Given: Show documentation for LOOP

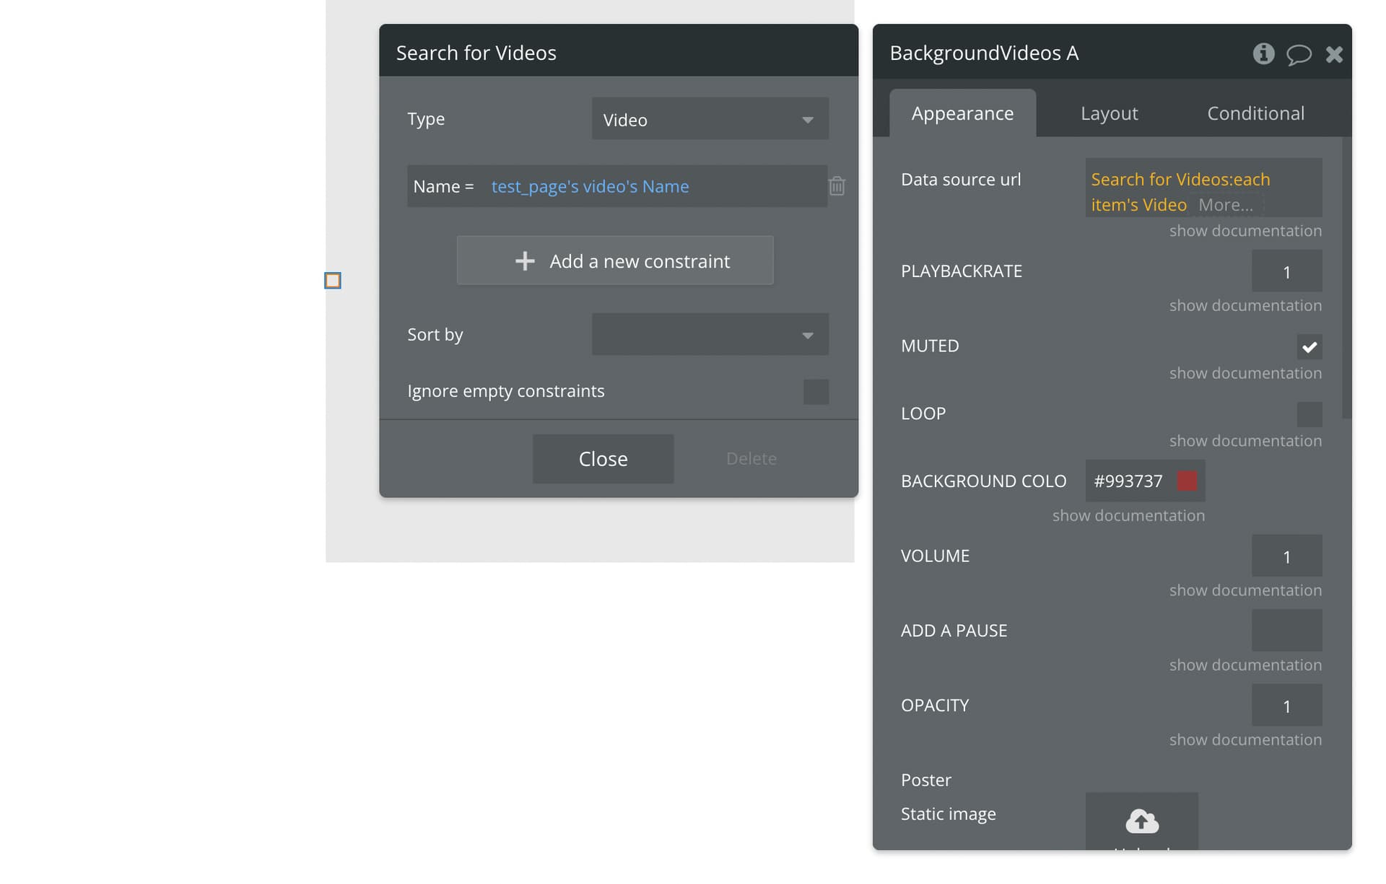Looking at the screenshot, I should [x=1245, y=441].
